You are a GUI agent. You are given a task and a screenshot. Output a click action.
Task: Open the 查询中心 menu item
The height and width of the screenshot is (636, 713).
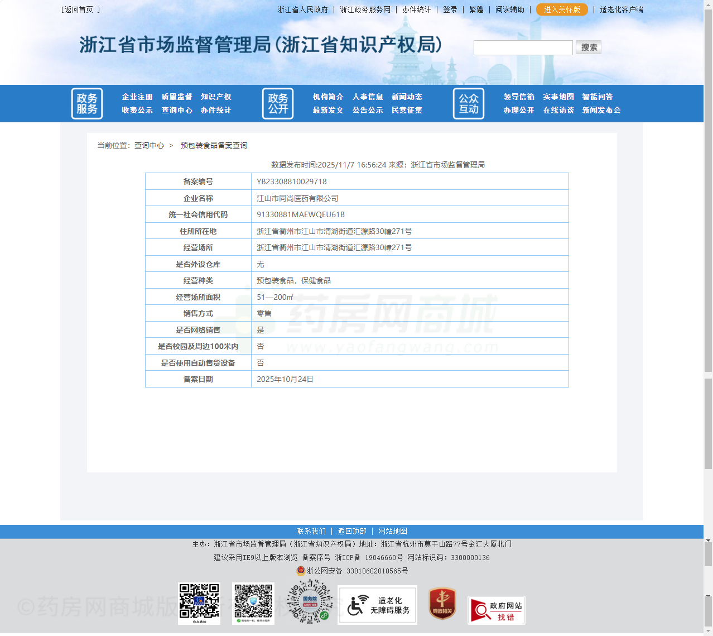pyautogui.click(x=177, y=110)
